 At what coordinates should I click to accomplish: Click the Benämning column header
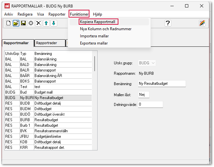63,54
